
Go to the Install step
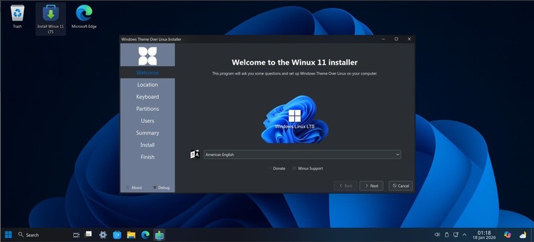click(x=148, y=145)
